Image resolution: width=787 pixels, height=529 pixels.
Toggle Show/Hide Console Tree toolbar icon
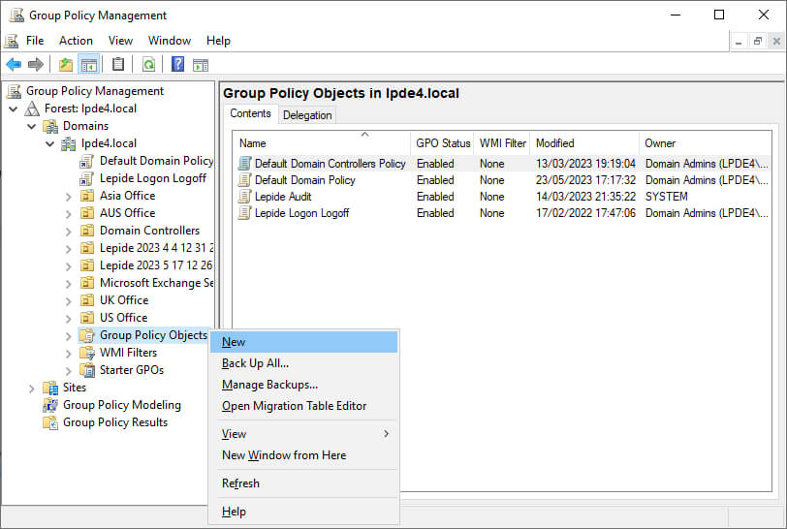click(88, 65)
